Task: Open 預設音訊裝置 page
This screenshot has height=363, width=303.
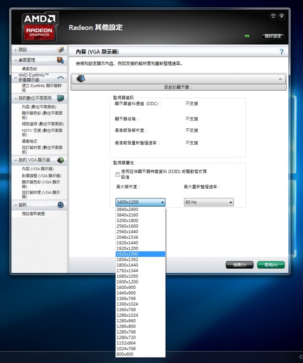Action: (33, 214)
